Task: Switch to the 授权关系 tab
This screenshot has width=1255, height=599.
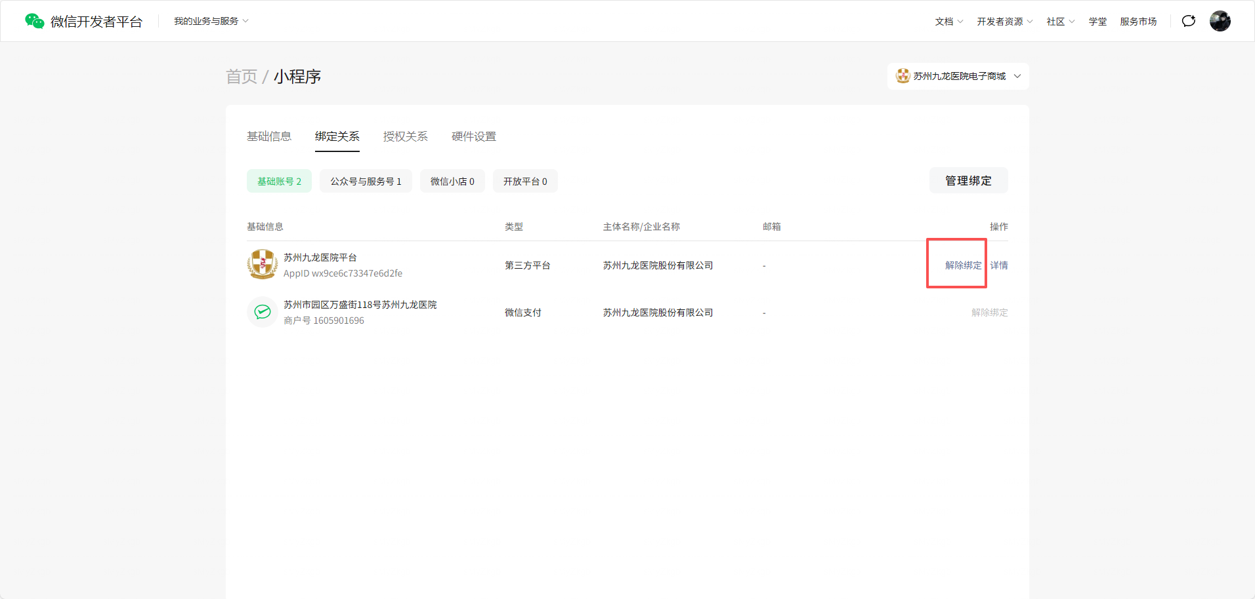Action: tap(406, 136)
